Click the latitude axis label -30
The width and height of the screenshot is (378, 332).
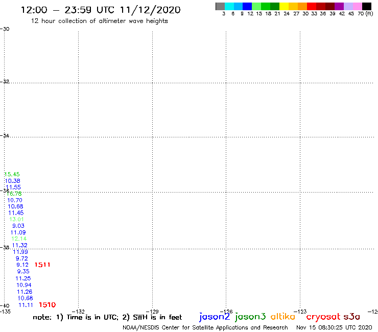pyautogui.click(x=5, y=29)
